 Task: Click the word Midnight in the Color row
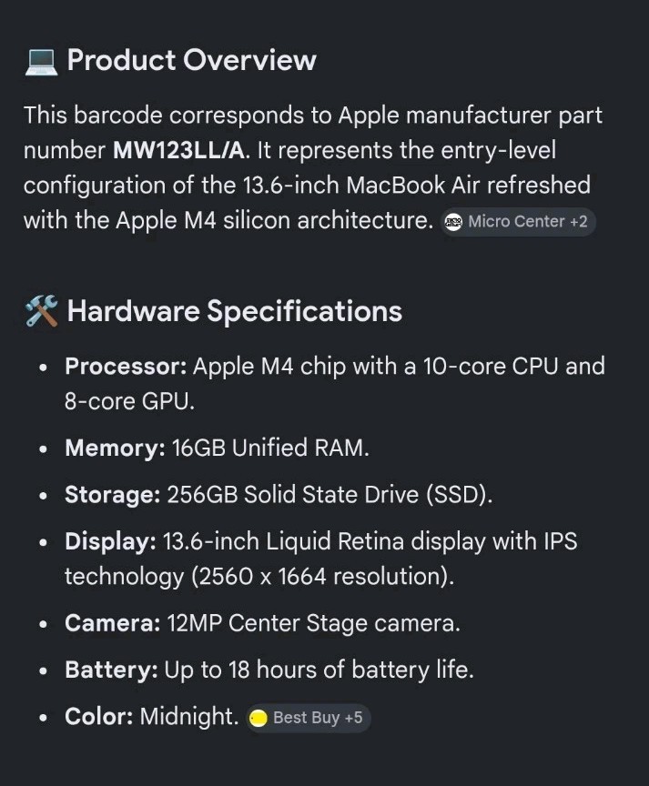[188, 717]
